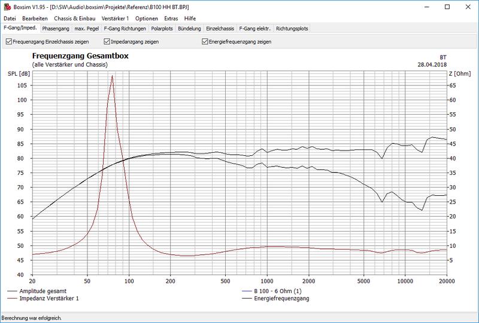Screen dimensions: 479x323
Task: Open the Chassis & Einbau menu
Action: (74, 19)
